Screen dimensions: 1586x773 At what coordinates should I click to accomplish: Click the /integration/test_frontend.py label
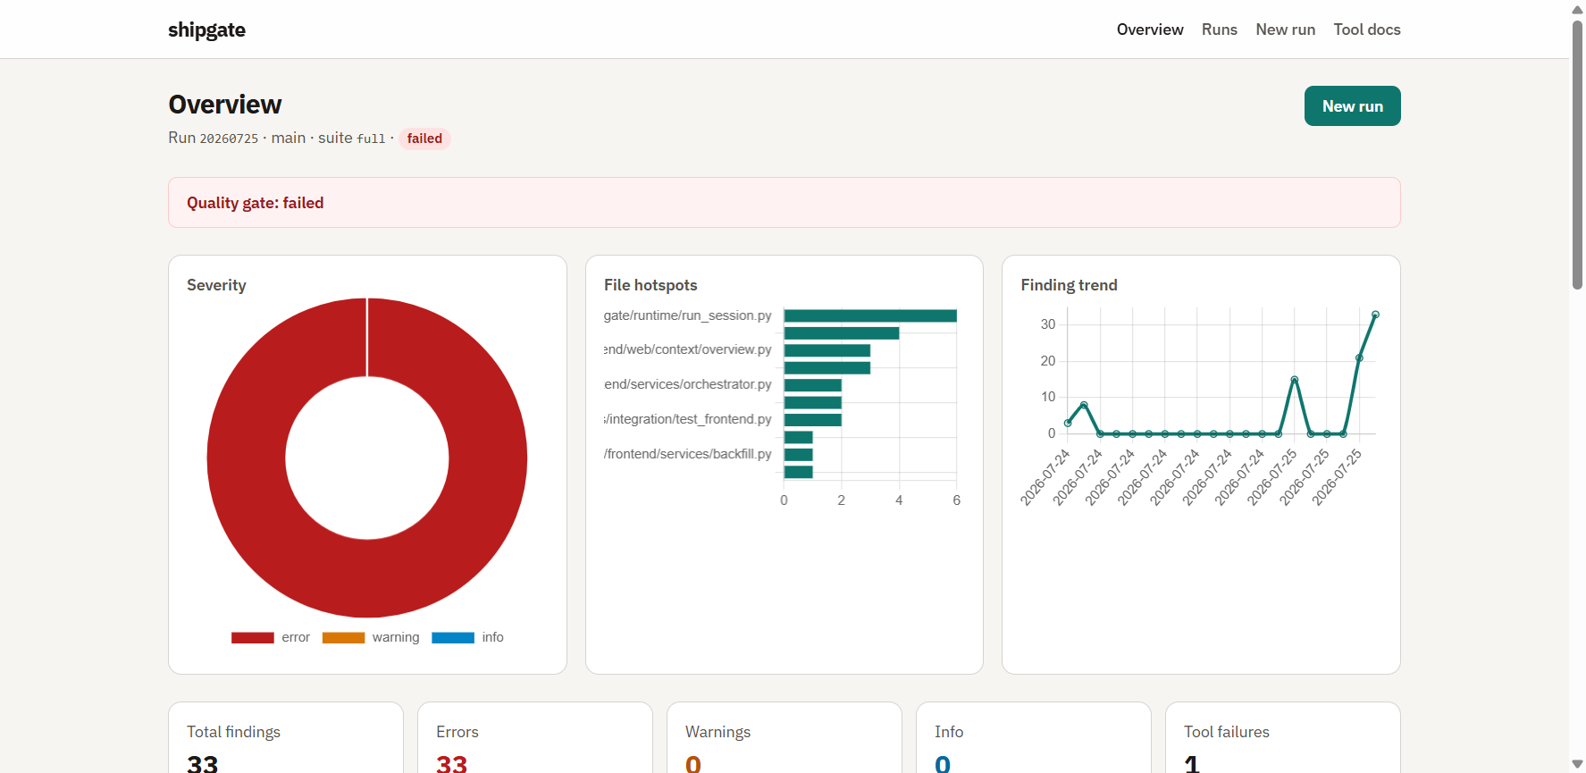click(687, 419)
